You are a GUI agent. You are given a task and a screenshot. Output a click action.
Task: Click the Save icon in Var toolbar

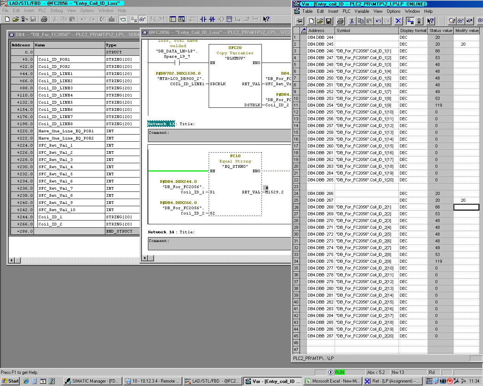[329, 21]
